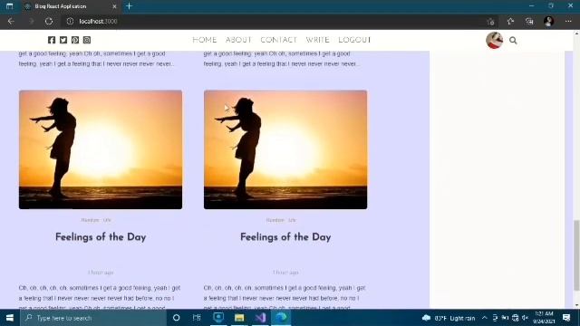580x326 pixels.
Task: Open the browser Collections icon
Action: tap(529, 22)
